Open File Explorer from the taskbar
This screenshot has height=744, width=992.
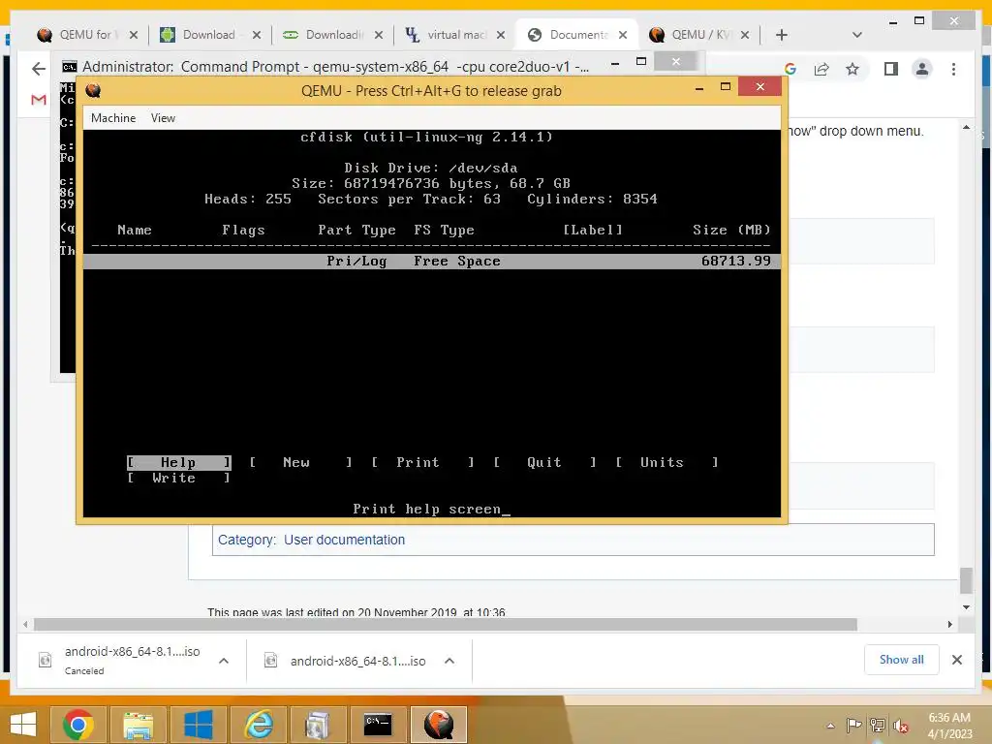(x=138, y=725)
